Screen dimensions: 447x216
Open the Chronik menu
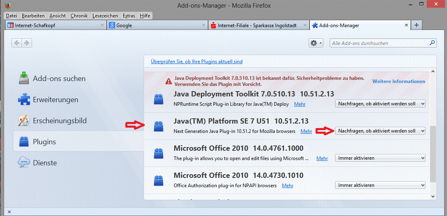pos(79,16)
